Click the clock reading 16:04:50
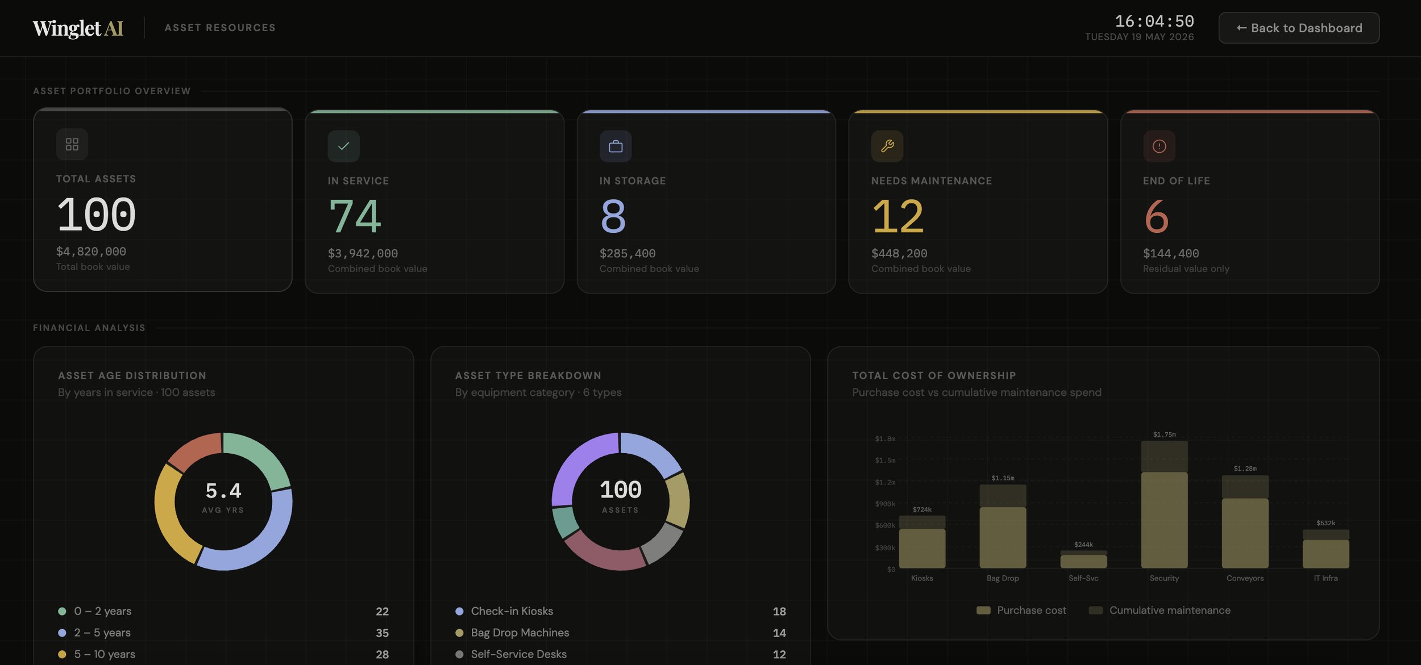Image resolution: width=1421 pixels, height=665 pixels. (x=1154, y=22)
